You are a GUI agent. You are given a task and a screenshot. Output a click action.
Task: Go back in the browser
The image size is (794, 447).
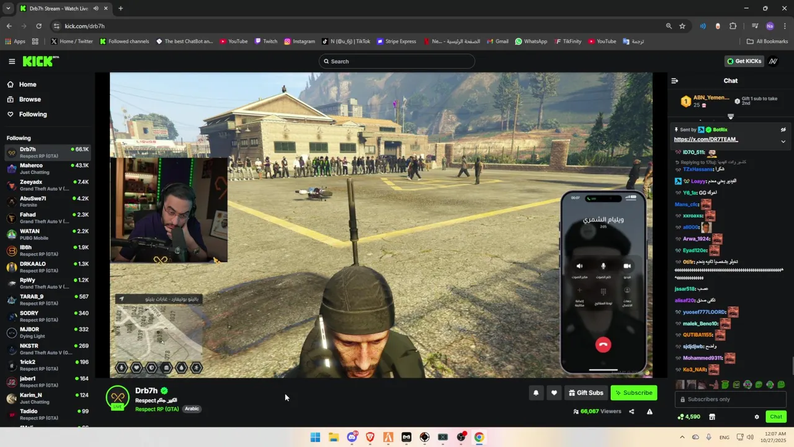[9, 26]
